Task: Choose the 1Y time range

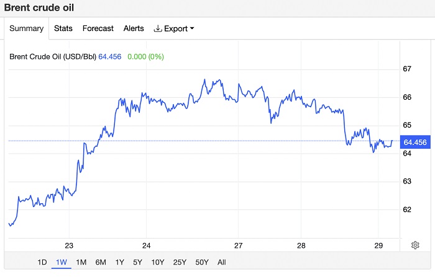Action: click(x=120, y=262)
